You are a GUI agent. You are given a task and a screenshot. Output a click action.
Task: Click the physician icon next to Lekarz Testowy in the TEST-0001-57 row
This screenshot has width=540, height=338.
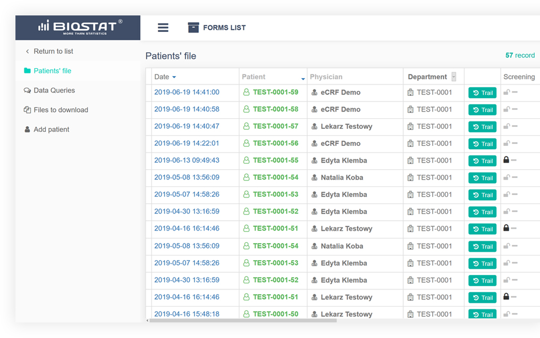click(x=315, y=127)
